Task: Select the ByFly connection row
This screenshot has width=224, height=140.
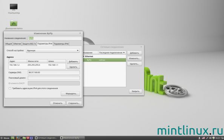Action: pyautogui.click(x=104, y=60)
